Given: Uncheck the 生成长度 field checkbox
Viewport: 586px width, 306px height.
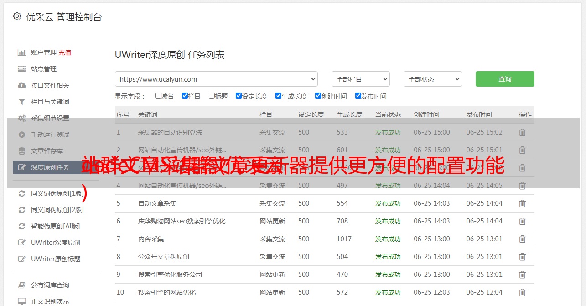Looking at the screenshot, I should pos(278,96).
